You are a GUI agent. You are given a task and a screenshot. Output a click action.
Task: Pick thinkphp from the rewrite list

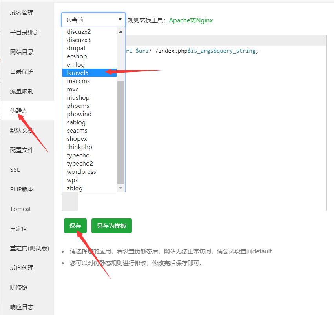coord(79,147)
